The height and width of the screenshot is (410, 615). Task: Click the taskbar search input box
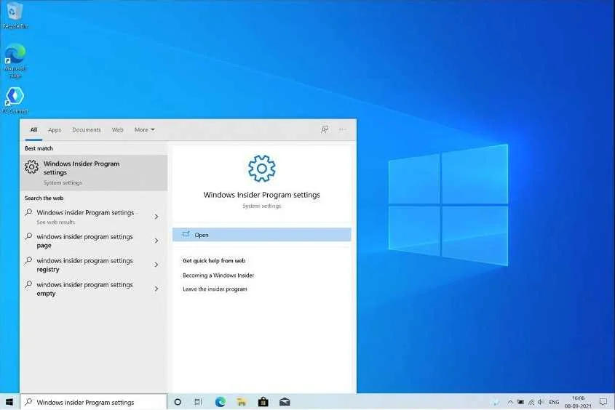click(94, 402)
